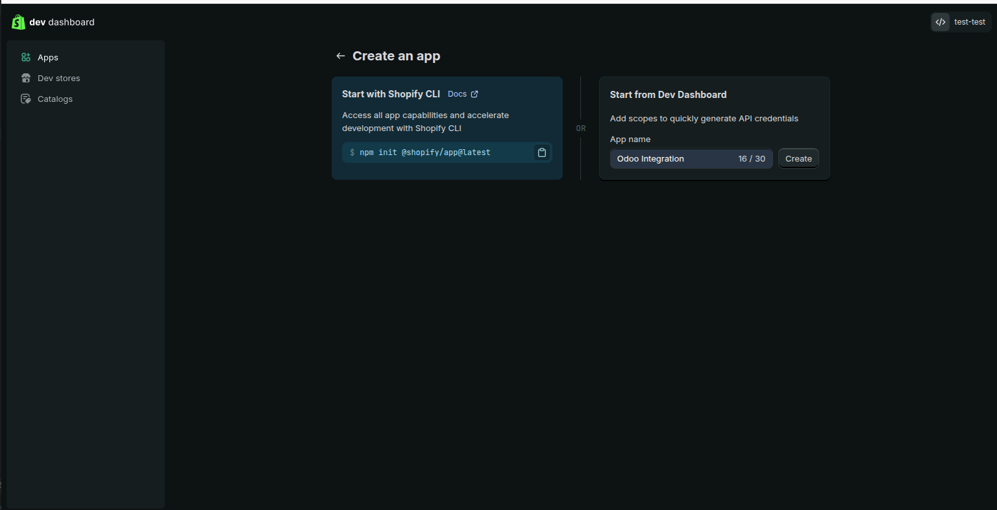Open the Docs link for Shopify CLI

456,93
